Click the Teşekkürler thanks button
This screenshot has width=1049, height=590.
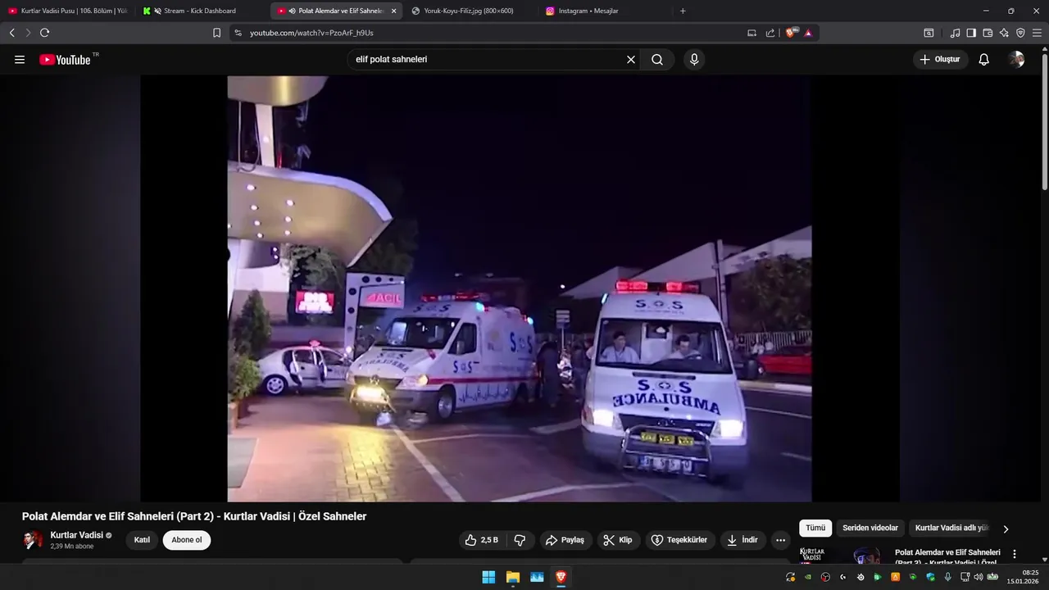click(x=679, y=540)
